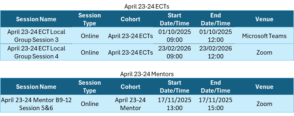Click the April 23-24 Mentor cohort cell
294x116 pixels.
click(x=130, y=104)
